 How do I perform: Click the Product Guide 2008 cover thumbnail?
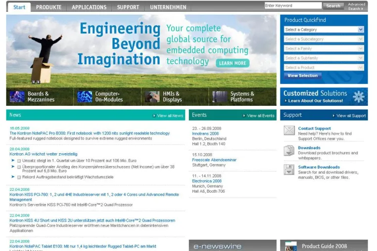click(291, 247)
